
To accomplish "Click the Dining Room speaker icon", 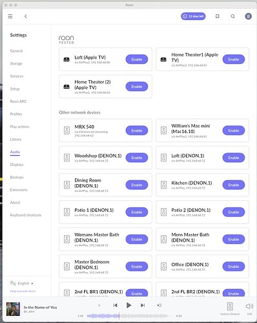I will 67,185.
